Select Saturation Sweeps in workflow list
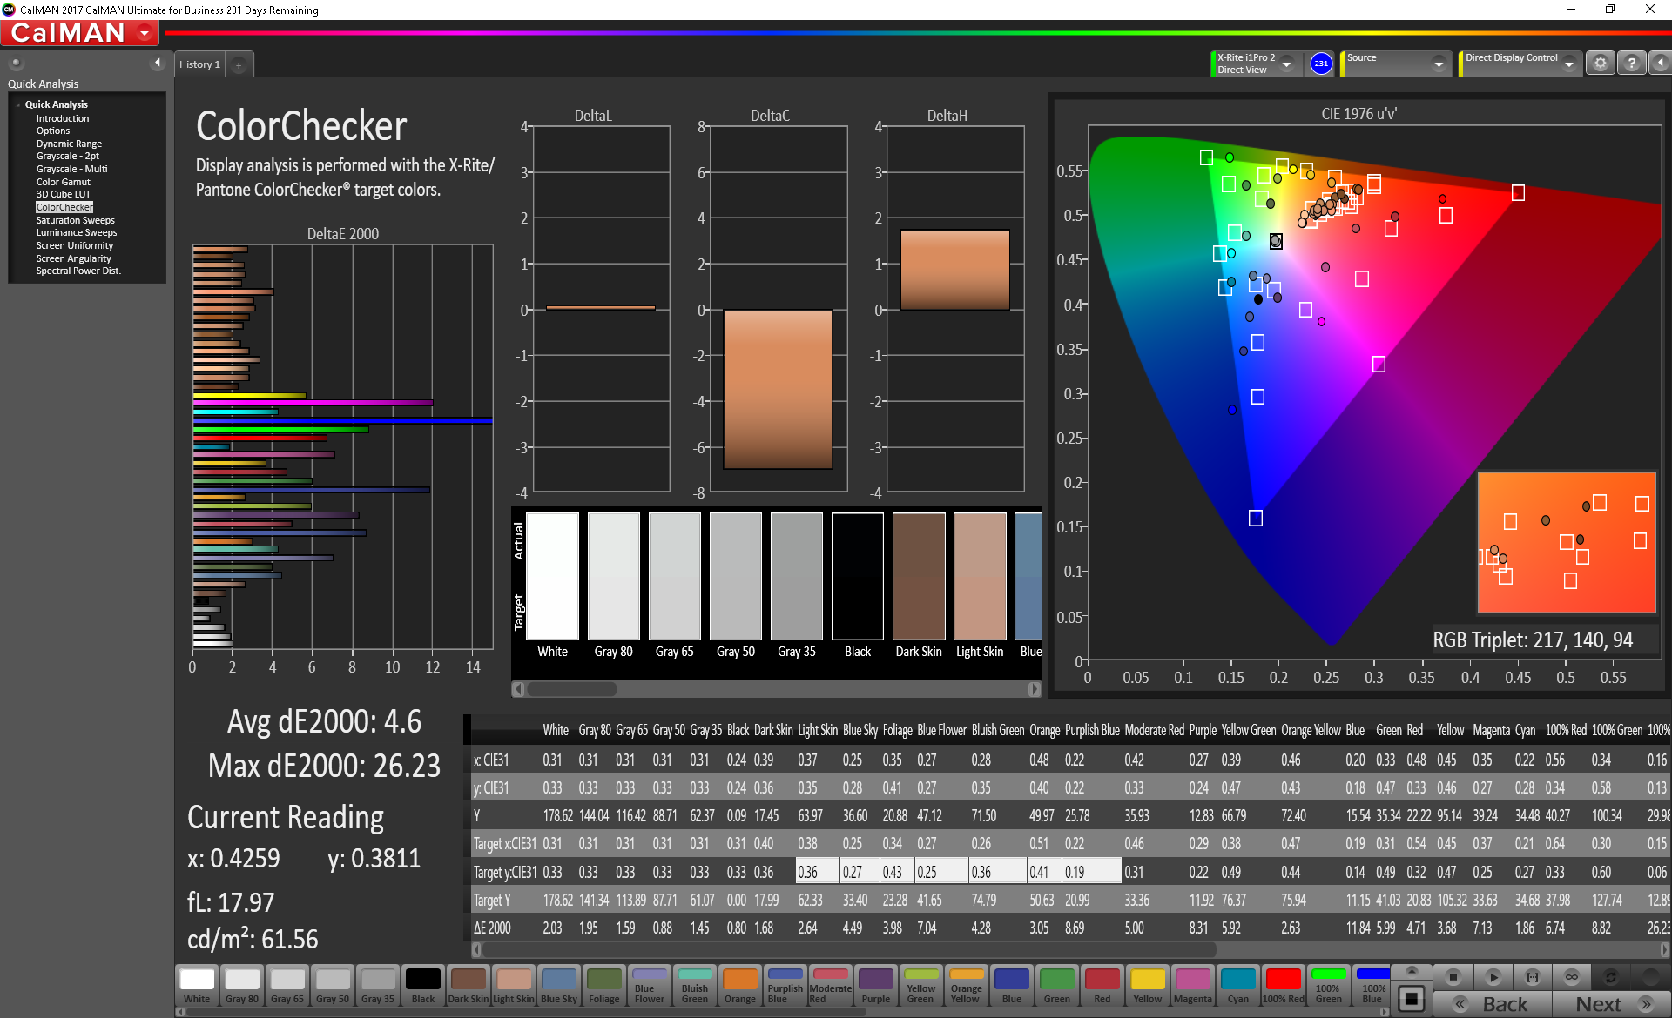The height and width of the screenshot is (1018, 1672). pos(75,220)
